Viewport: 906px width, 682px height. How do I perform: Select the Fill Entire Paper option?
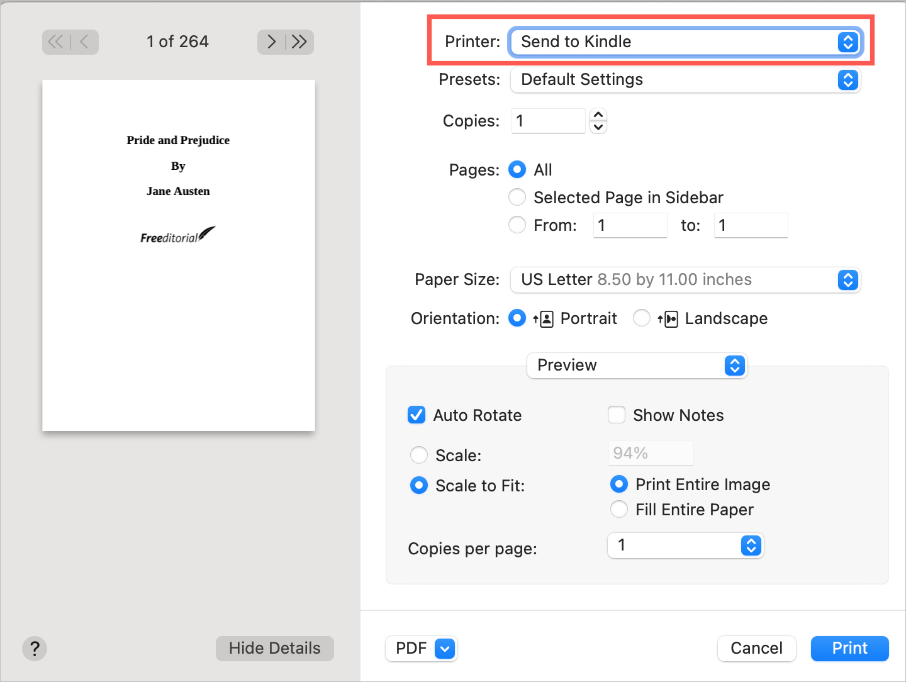coord(619,509)
